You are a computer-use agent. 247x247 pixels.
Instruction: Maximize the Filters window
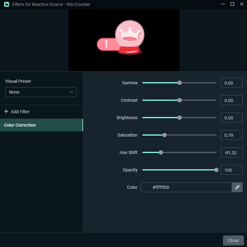pos(232,4)
